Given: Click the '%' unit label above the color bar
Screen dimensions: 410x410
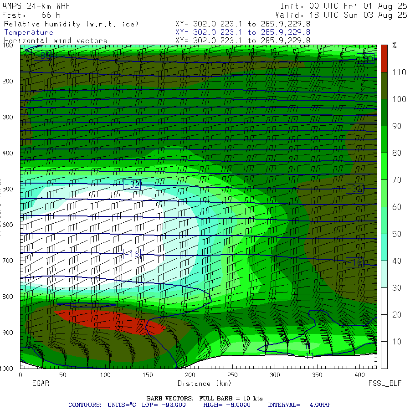Looking at the screenshot, I should [x=395, y=46].
